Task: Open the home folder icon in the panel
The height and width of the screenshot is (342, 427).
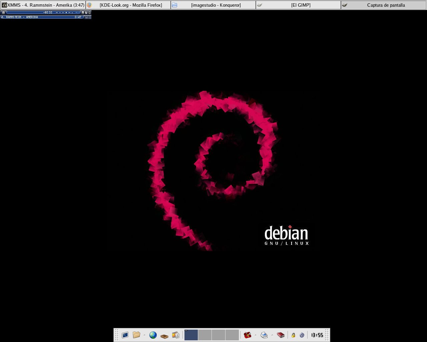Action: pos(136,335)
